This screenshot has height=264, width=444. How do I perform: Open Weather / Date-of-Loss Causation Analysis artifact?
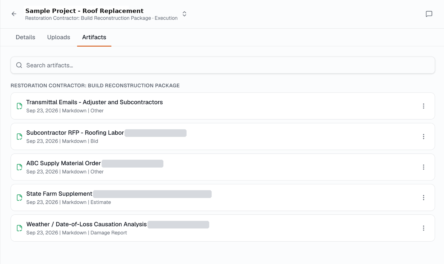(223, 228)
